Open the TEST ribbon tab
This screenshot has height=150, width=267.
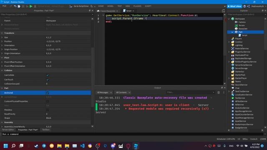[120, 6]
